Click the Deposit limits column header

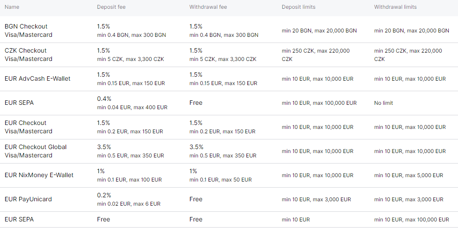click(299, 7)
